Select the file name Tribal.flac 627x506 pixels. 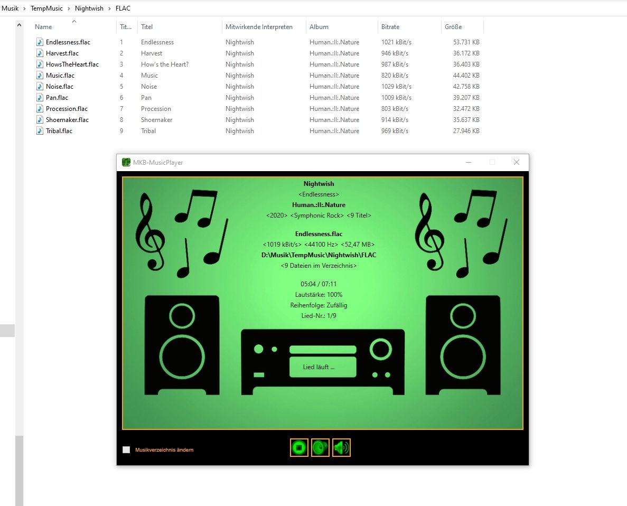coord(59,131)
